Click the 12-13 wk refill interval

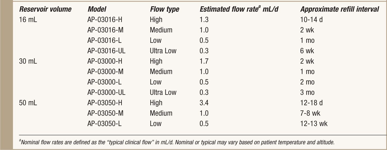[314, 124]
